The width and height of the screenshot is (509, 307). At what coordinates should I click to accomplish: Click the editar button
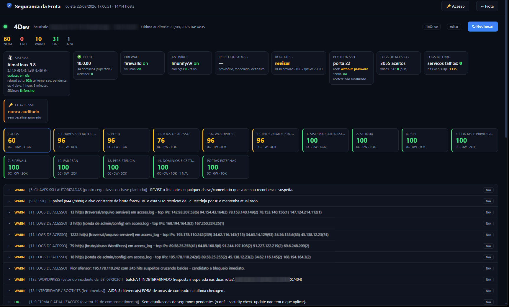point(454,27)
